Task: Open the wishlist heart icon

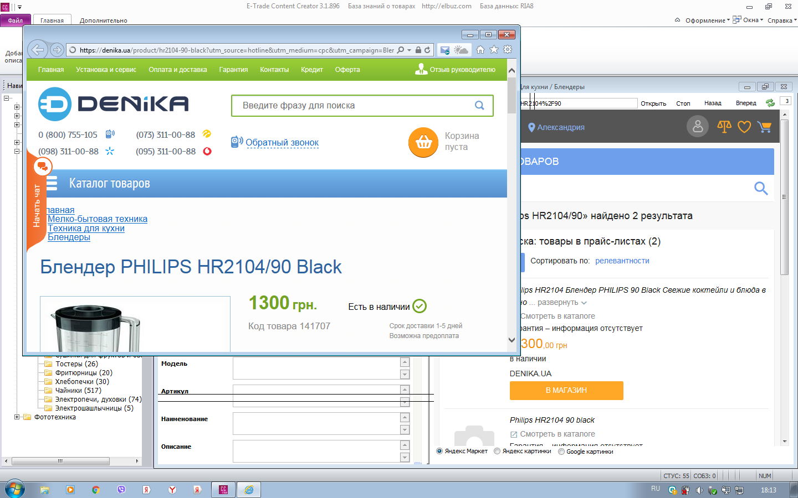Action: click(744, 127)
